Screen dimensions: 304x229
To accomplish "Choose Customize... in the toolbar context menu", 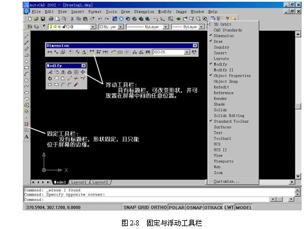I will (226, 181).
